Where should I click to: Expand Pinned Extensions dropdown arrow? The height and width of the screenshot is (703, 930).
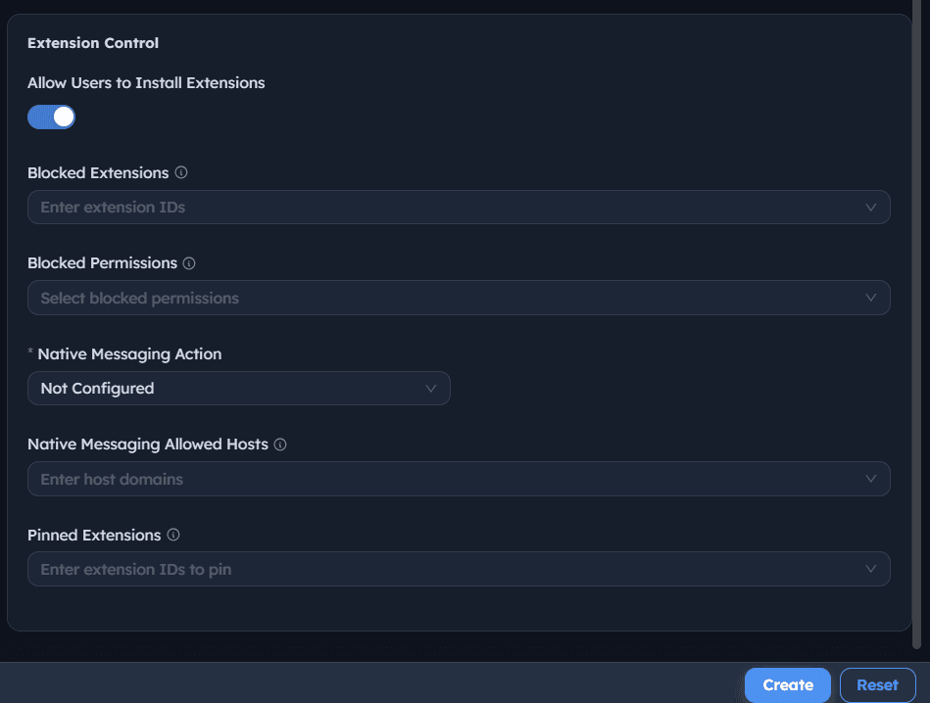pyautogui.click(x=870, y=569)
